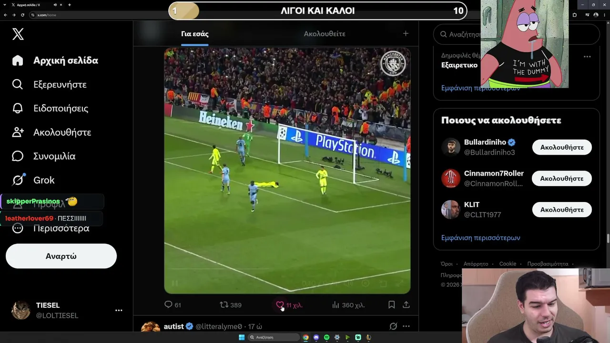This screenshot has height=343, width=610.
Task: Open KLIT's profile
Action: coord(472,205)
